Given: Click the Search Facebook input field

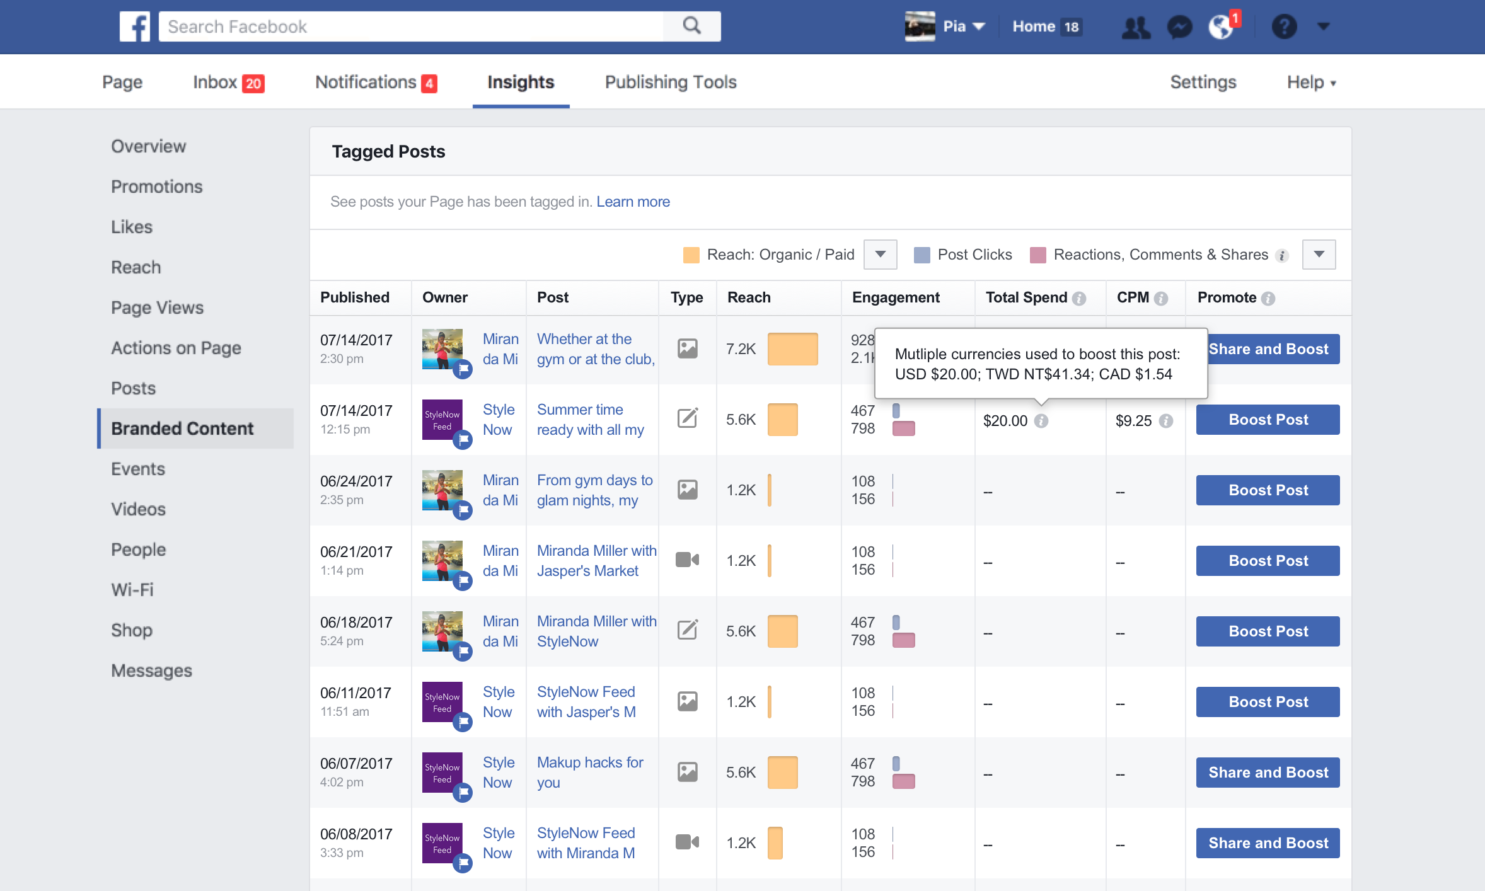Looking at the screenshot, I should click(x=411, y=26).
